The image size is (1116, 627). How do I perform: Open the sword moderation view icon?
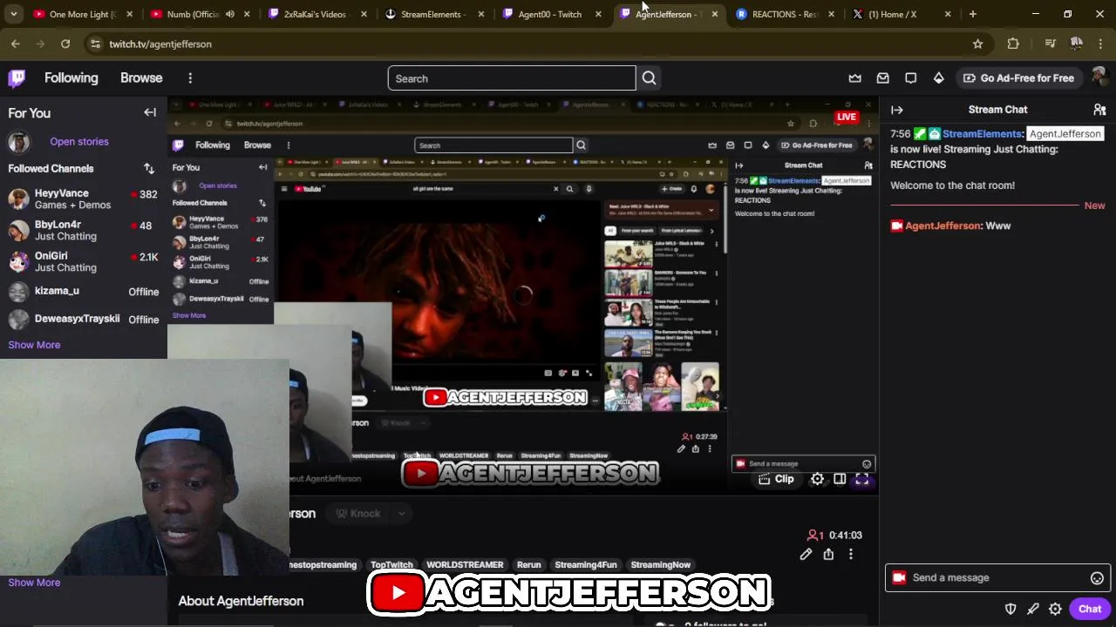1032,609
